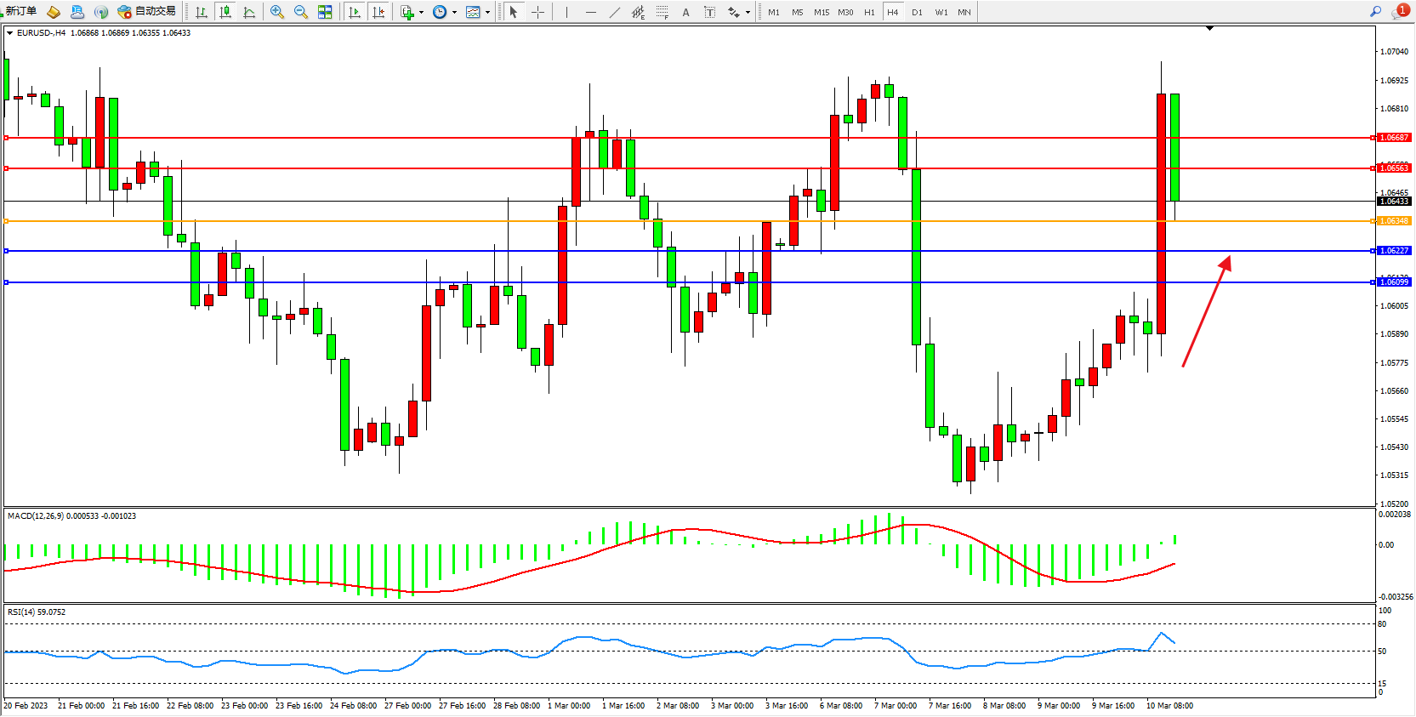The image size is (1416, 717).
Task: Switch to the D1 timeframe
Action: (x=917, y=12)
